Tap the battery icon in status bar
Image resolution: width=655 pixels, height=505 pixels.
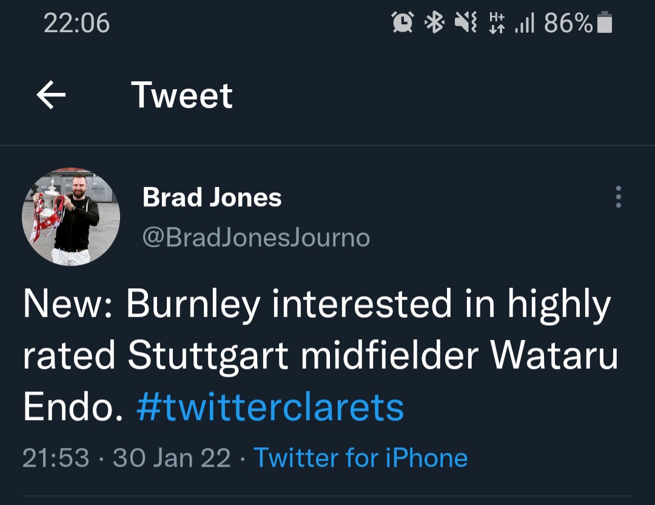coord(605,23)
